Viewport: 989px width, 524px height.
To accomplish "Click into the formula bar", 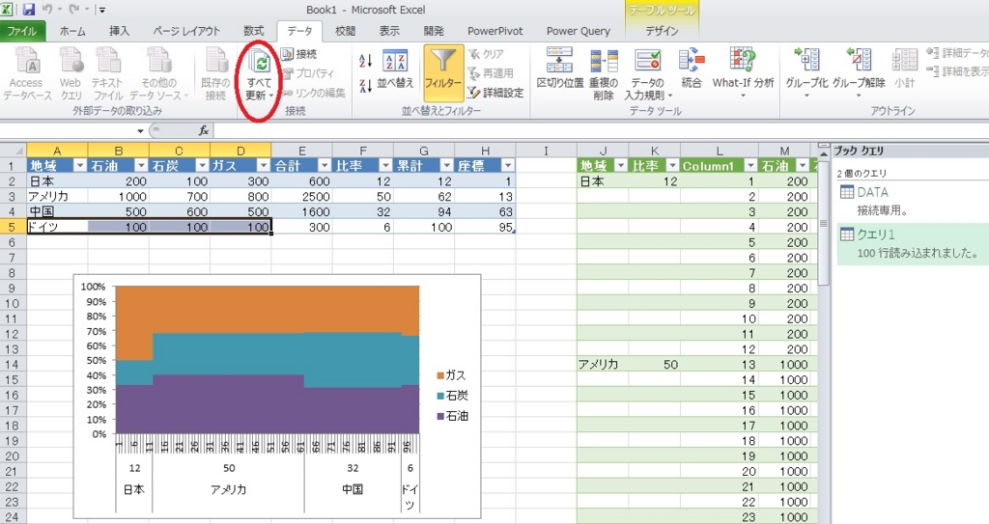I will [599, 130].
